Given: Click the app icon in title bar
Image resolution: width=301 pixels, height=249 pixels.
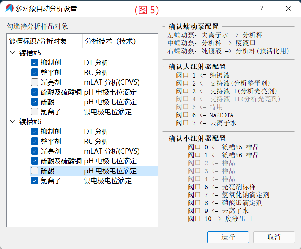Looking at the screenshot, I should tap(8, 9).
